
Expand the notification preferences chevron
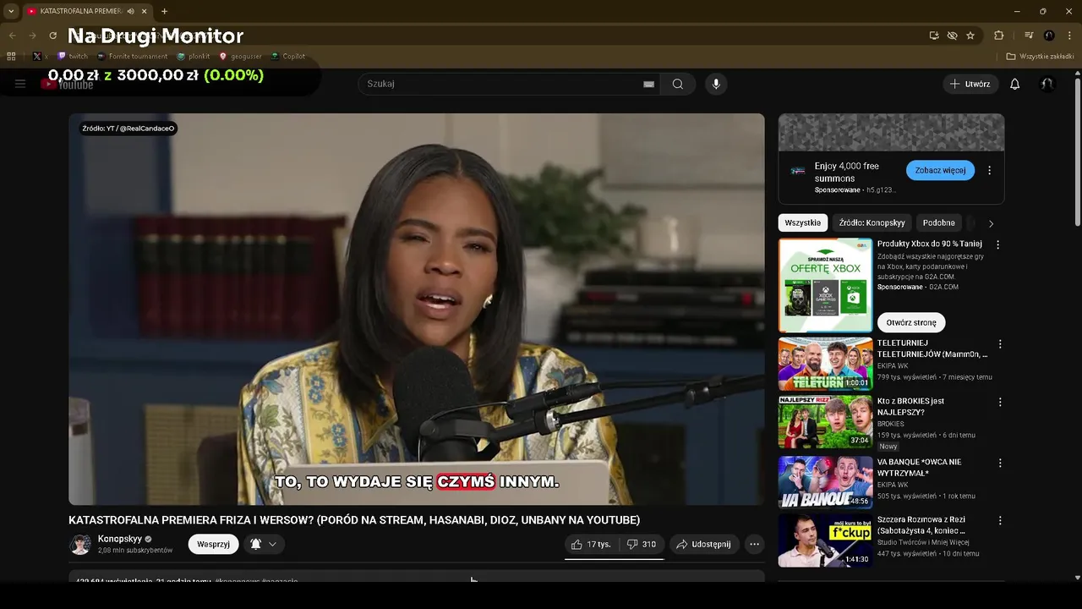(272, 544)
